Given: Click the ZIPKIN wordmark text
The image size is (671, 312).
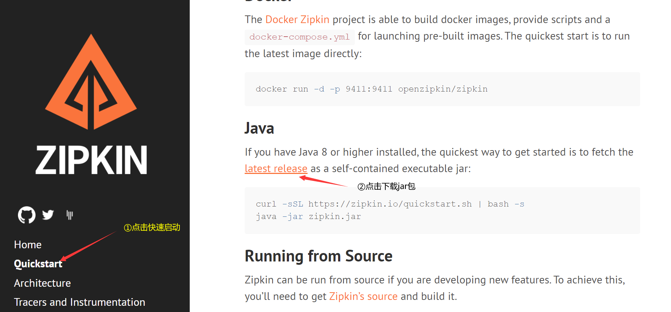Looking at the screenshot, I should tap(91, 160).
